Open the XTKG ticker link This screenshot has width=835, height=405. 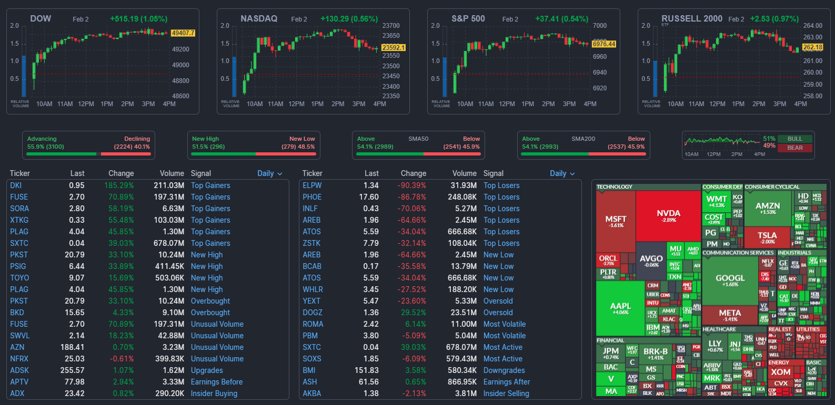(19, 220)
